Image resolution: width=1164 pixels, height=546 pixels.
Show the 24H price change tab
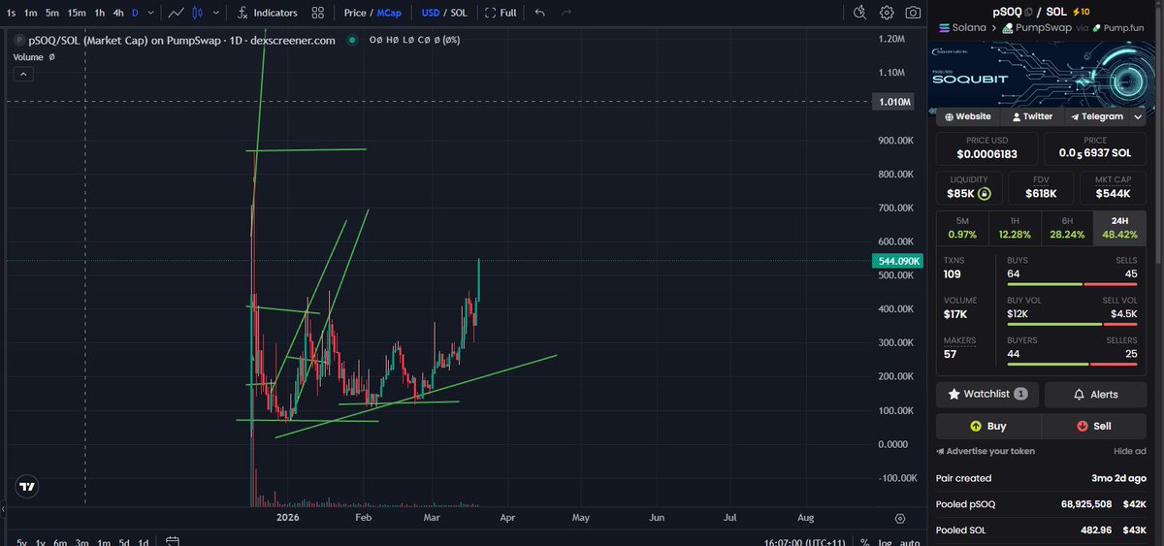coord(1120,228)
